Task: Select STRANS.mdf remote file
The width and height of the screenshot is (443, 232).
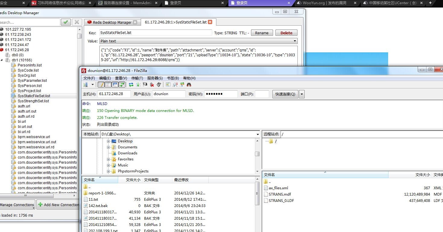Action: 280,194
